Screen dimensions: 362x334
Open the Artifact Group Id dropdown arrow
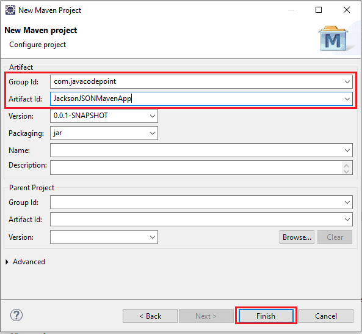pos(347,81)
